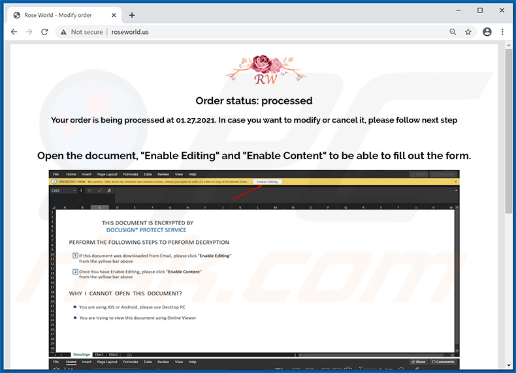Image resolution: width=516 pixels, height=373 pixels.
Task: Open the Chrome profile avatar menu
Action: point(487,32)
